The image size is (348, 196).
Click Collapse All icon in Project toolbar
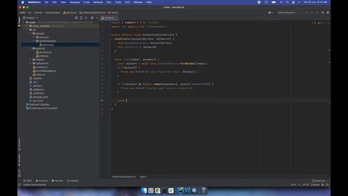coord(86,18)
